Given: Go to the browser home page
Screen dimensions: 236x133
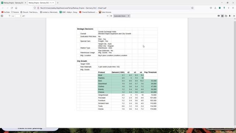Looking at the screenshot, I should tap(16, 8).
